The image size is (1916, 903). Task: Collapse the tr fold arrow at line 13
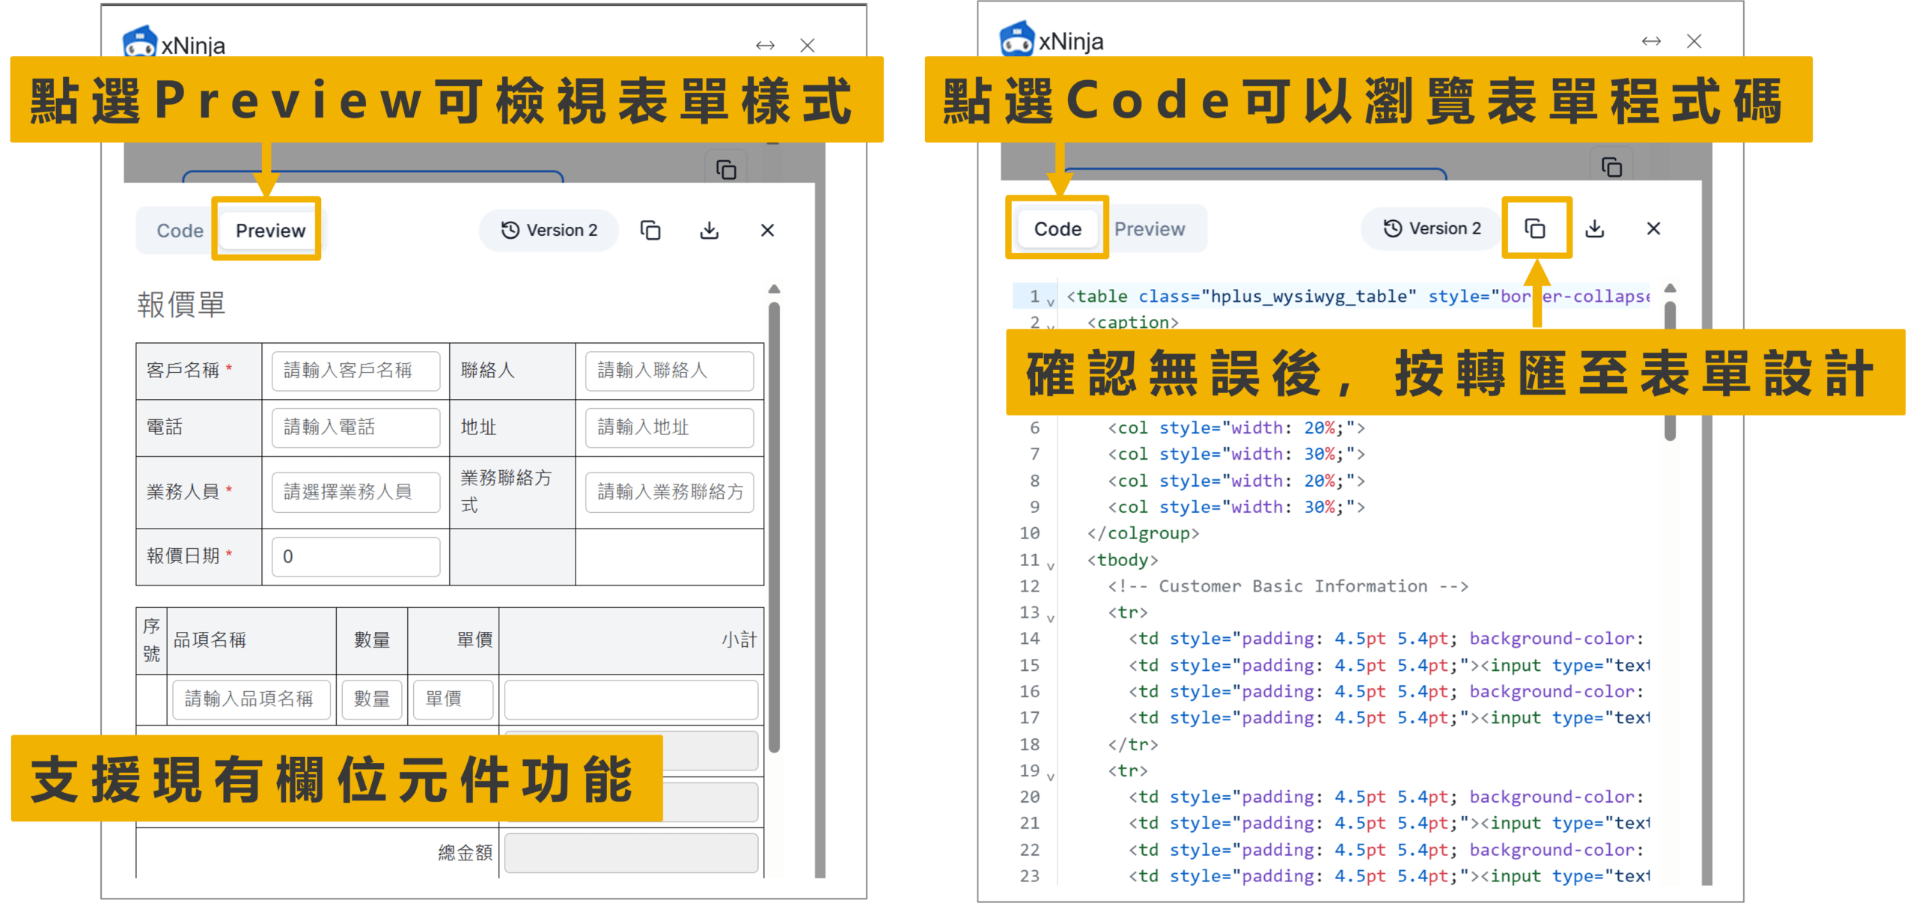point(1051,618)
